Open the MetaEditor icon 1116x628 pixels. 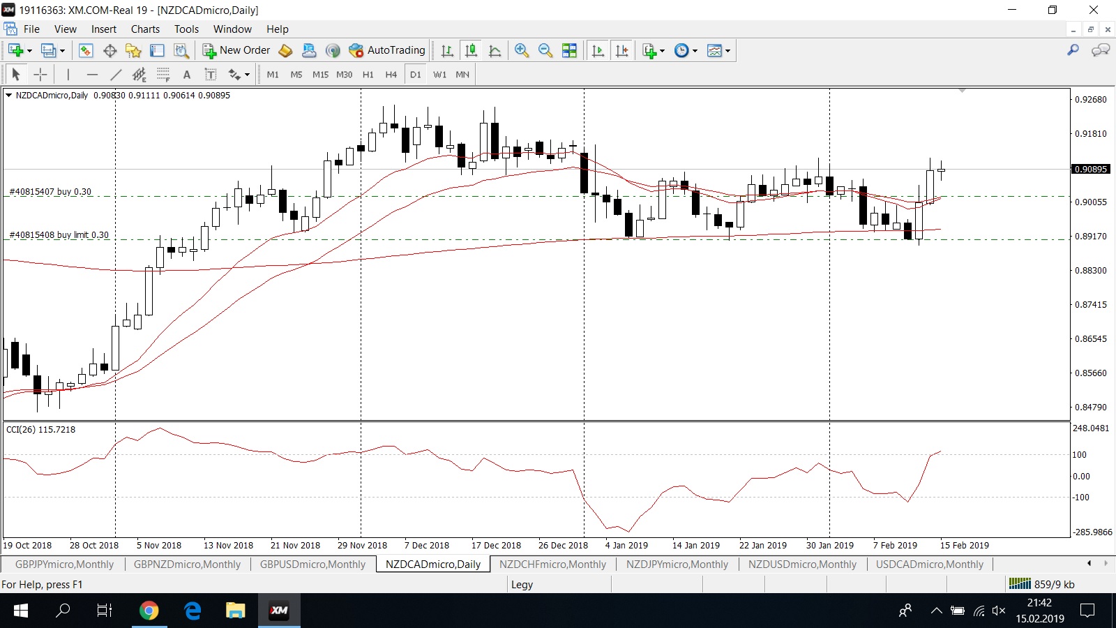point(285,50)
